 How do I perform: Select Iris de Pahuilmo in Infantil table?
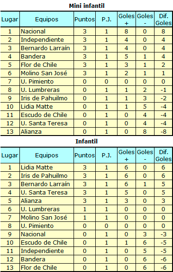[44, 176]
